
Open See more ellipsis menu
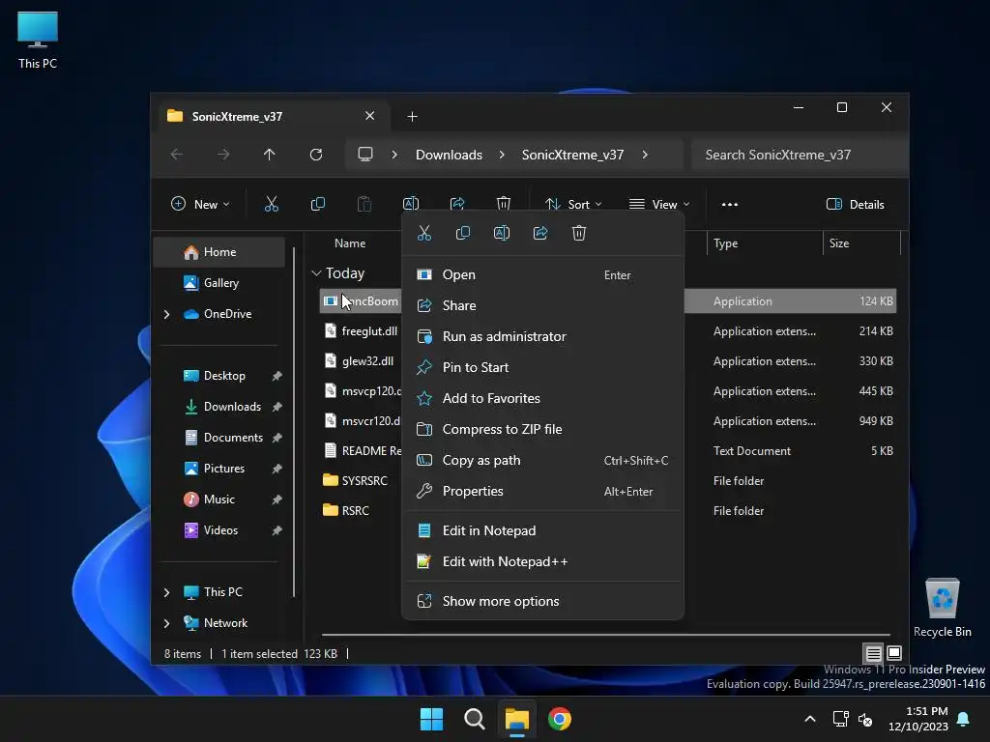pos(730,205)
